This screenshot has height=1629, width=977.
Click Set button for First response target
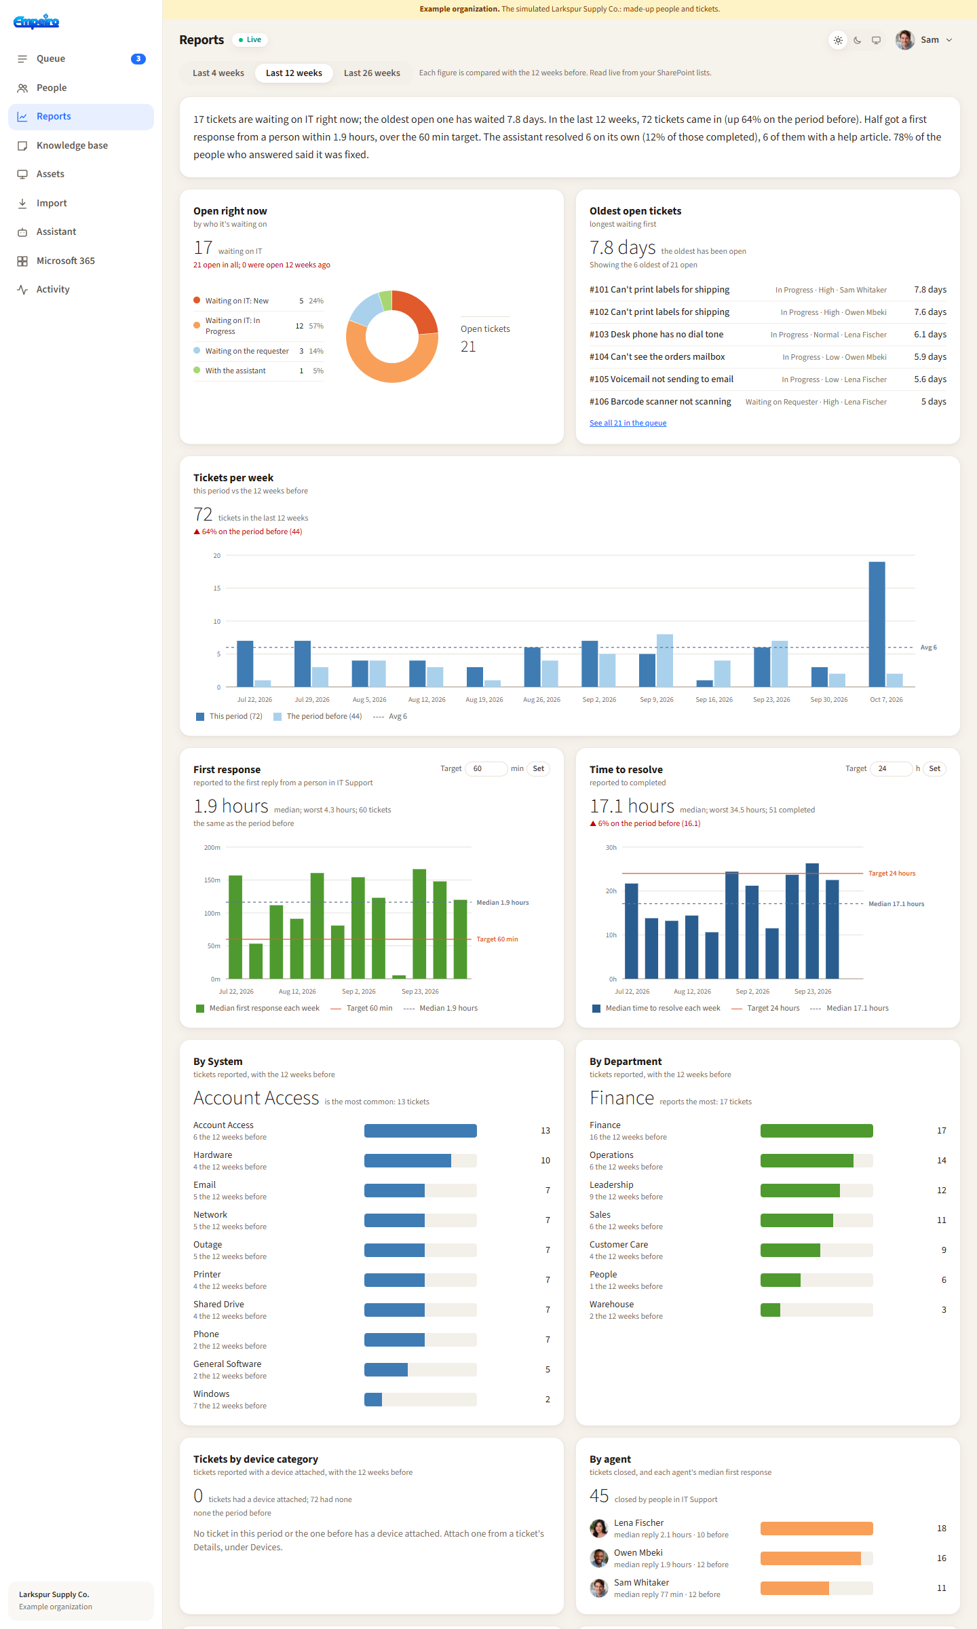coord(539,769)
